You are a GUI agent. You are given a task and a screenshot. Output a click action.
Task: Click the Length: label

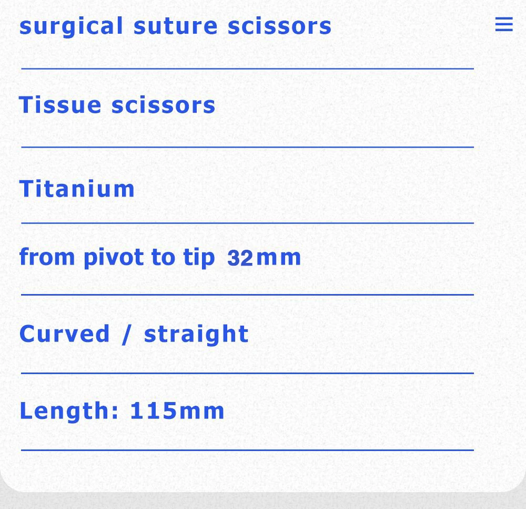[x=69, y=411]
